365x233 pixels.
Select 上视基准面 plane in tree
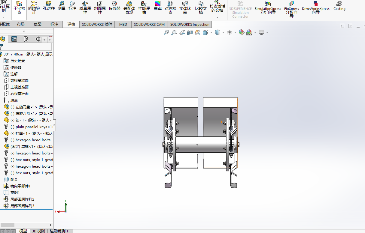(x=20, y=87)
